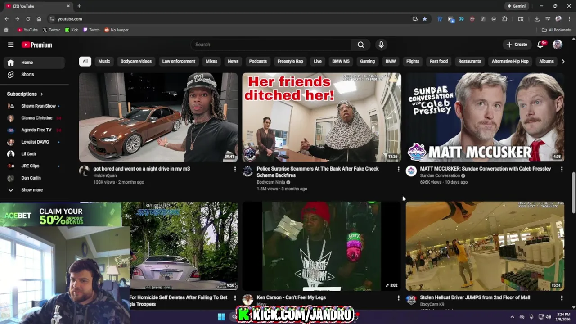
Task: Open the taskbar clock and date
Action: click(x=563, y=317)
